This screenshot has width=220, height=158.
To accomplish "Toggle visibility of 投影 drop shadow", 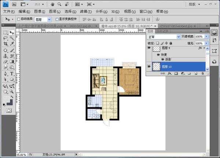I will point(162,59).
